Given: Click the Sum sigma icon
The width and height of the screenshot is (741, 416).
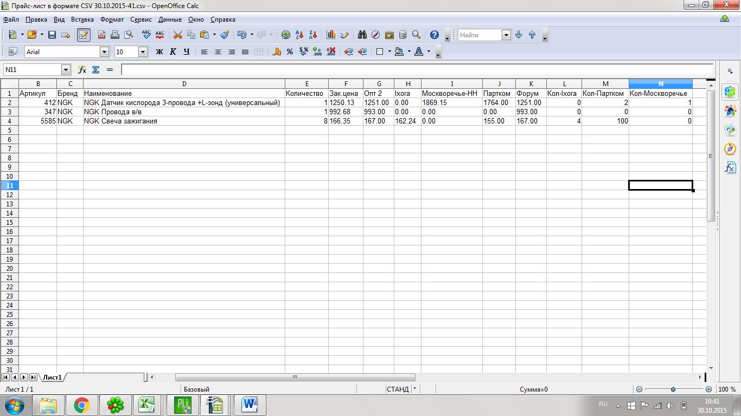Looking at the screenshot, I should click(x=96, y=69).
